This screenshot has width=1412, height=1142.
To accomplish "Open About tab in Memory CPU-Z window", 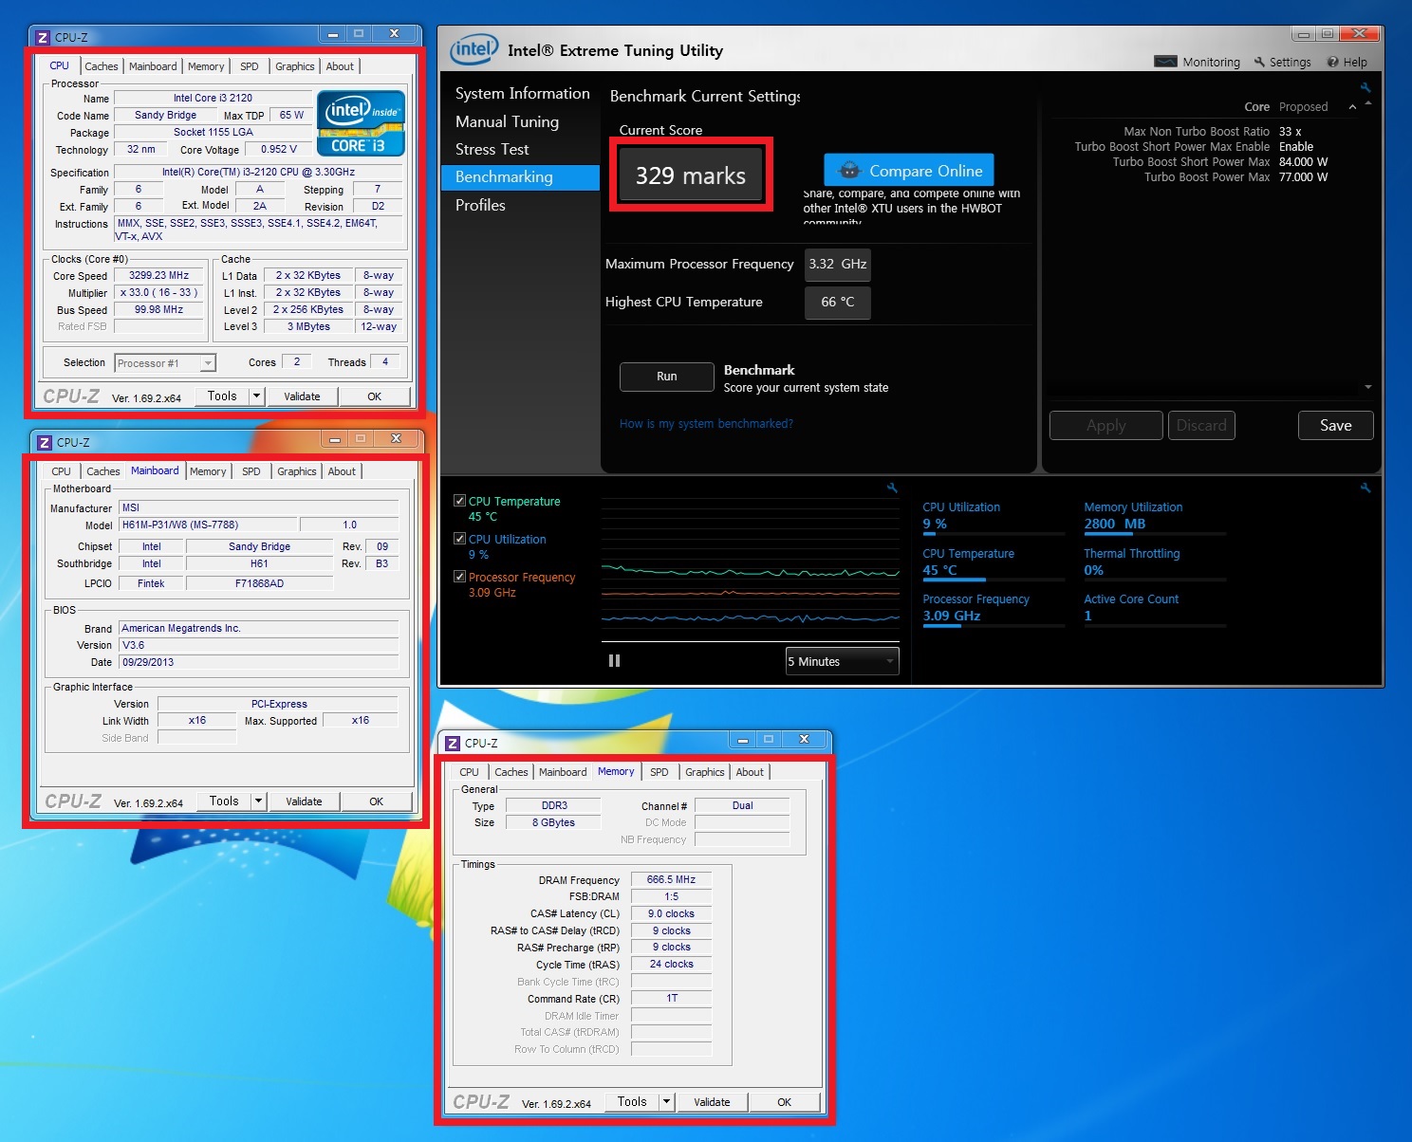I will pyautogui.click(x=750, y=772).
